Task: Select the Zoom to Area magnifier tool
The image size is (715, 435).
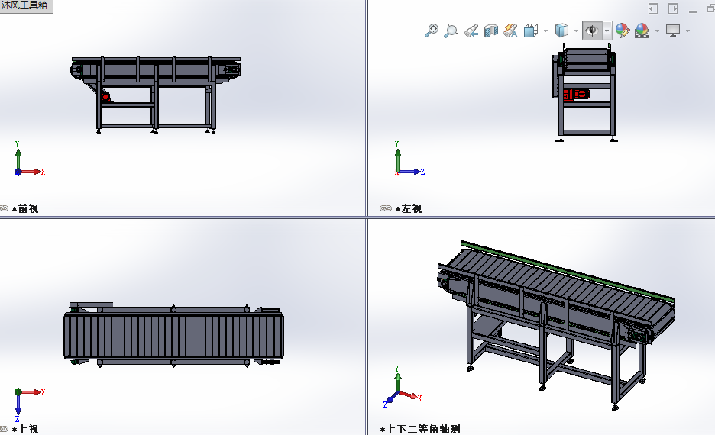Action: coord(451,31)
